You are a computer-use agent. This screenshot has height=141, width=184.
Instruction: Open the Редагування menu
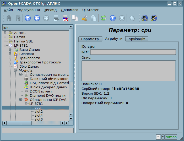coord(28,10)
